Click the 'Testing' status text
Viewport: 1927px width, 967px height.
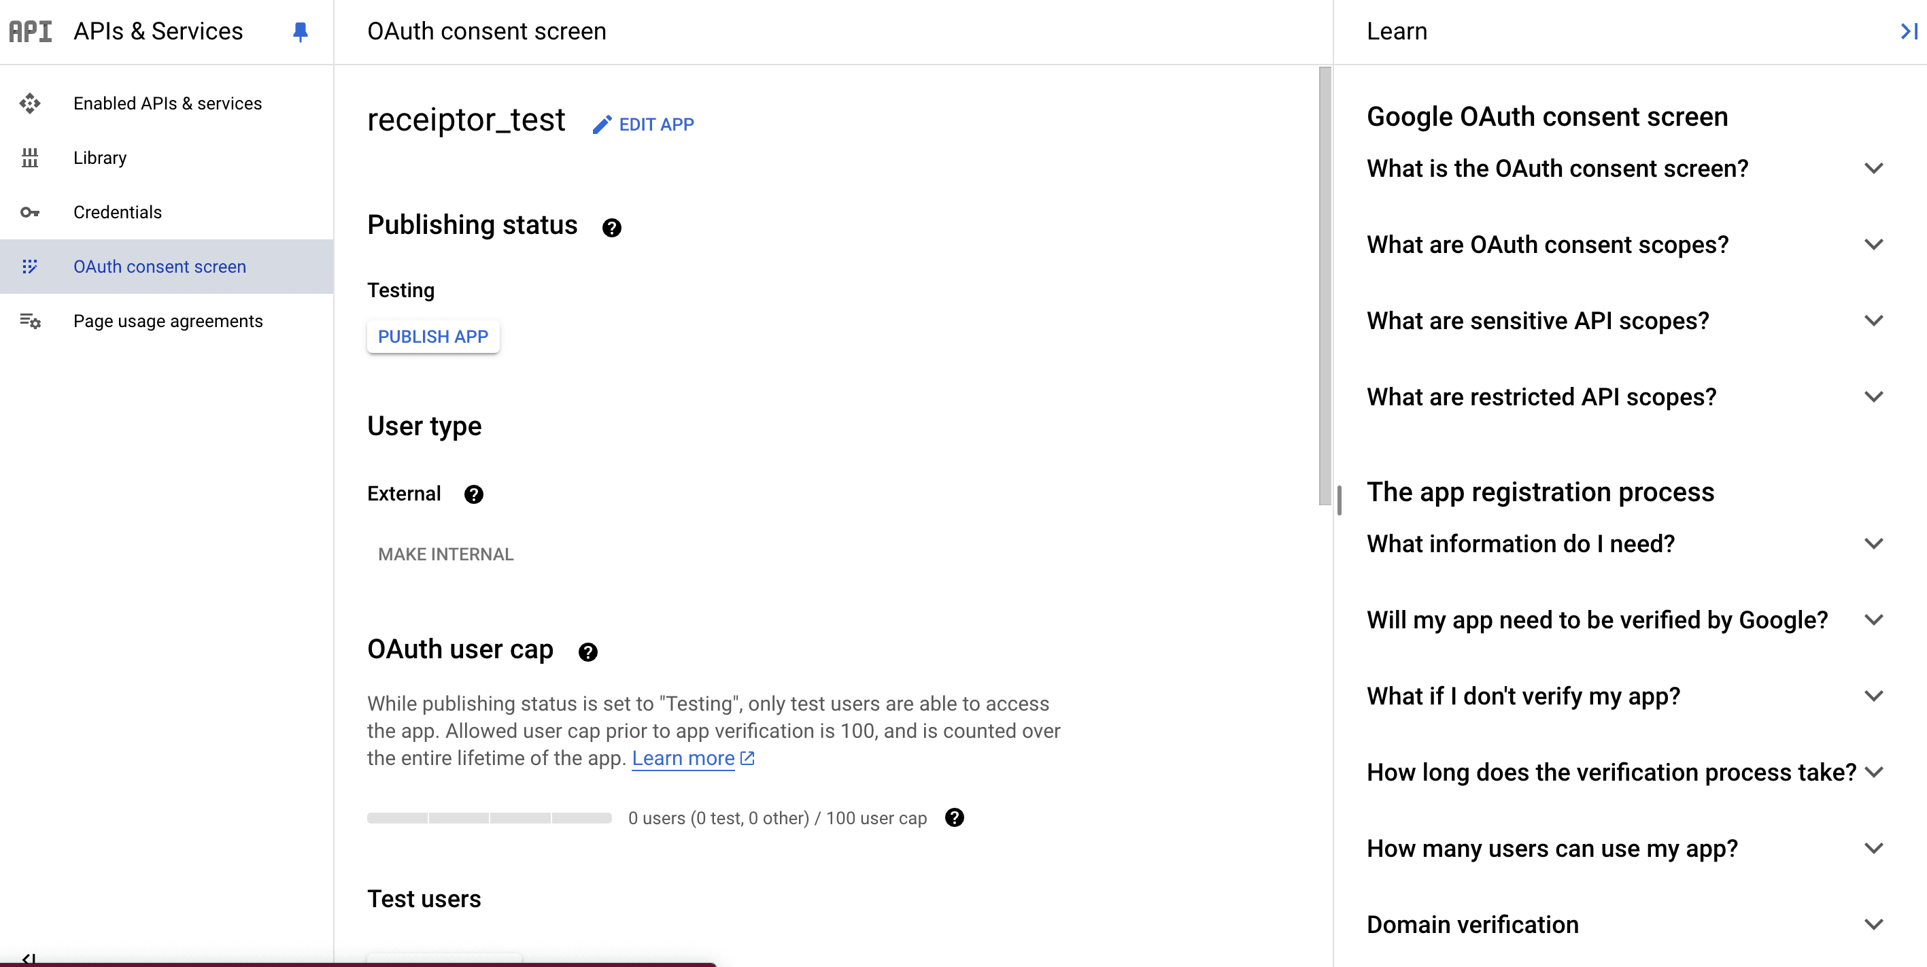[x=401, y=290]
